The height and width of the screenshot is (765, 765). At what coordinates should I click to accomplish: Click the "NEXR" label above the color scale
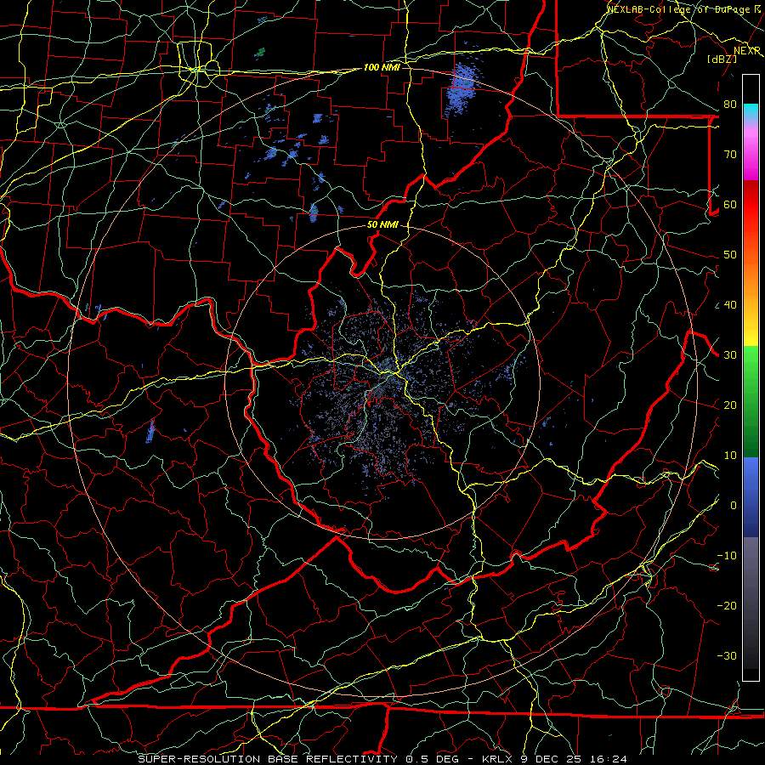(747, 51)
